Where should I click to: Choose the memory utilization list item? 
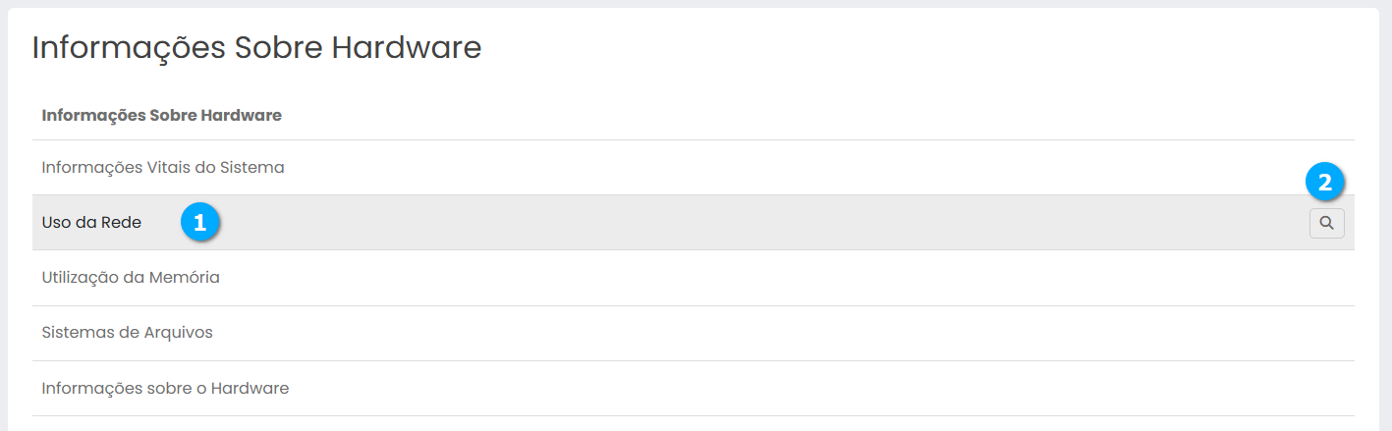(131, 278)
